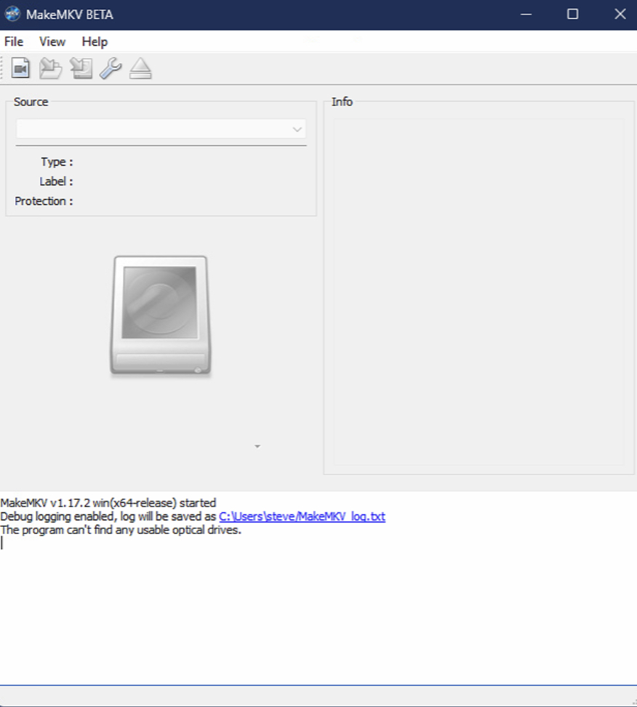Click the 'MakeMKV v1.17.2 win(x64-release) started' log line
The width and height of the screenshot is (637, 707).
(108, 503)
